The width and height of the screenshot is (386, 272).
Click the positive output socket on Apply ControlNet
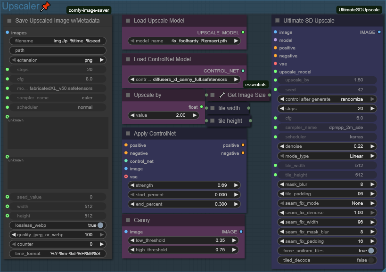tap(243, 145)
